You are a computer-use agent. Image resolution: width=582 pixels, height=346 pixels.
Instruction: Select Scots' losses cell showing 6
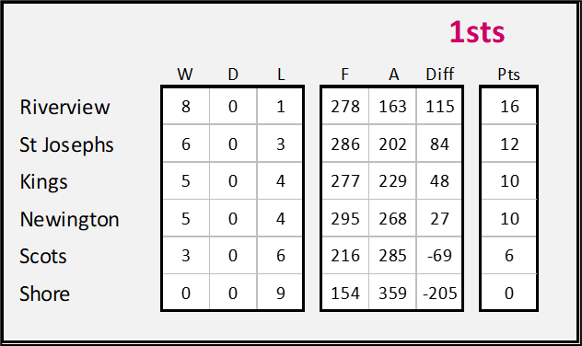click(x=280, y=256)
